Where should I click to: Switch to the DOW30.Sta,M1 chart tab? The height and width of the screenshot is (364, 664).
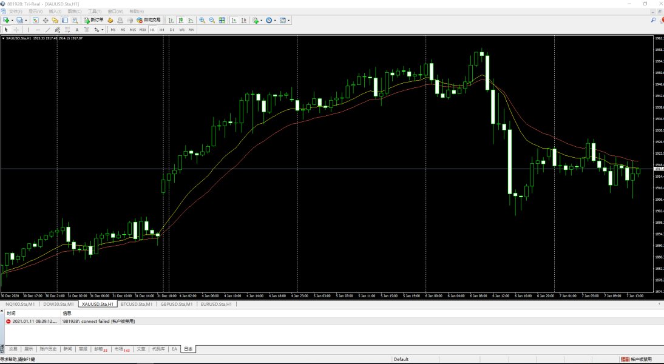coord(58,304)
